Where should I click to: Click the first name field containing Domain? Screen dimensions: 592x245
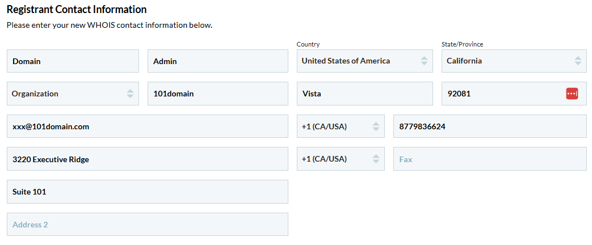click(73, 61)
